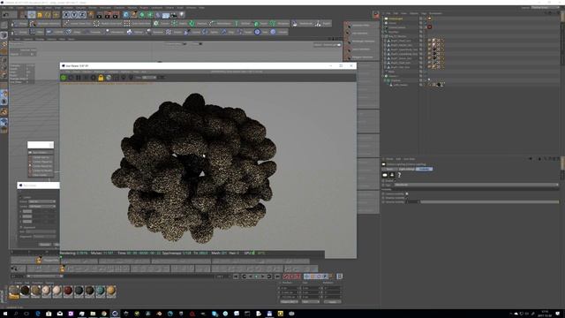The image size is (565, 318).
Task: Pause rendering in the Live Viewer
Action: click(x=79, y=78)
